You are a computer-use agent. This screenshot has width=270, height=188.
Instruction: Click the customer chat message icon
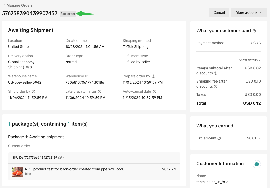(257, 164)
